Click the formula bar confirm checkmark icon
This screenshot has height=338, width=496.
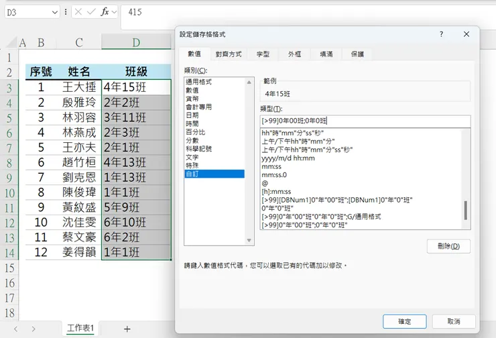[x=91, y=12]
